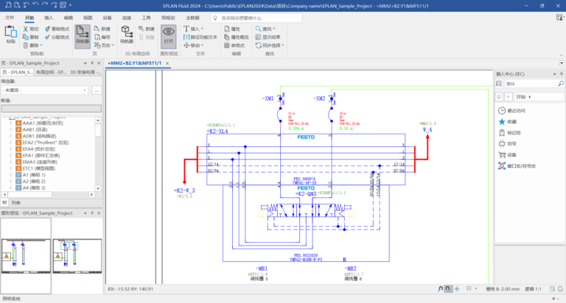The height and width of the screenshot is (303, 566).
Task: Switch to the 插入 (Insert) ribbon tab
Action: coord(49,18)
